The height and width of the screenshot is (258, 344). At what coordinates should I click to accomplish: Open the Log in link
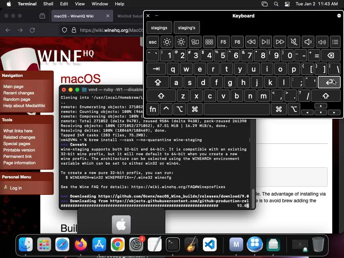pos(16,188)
